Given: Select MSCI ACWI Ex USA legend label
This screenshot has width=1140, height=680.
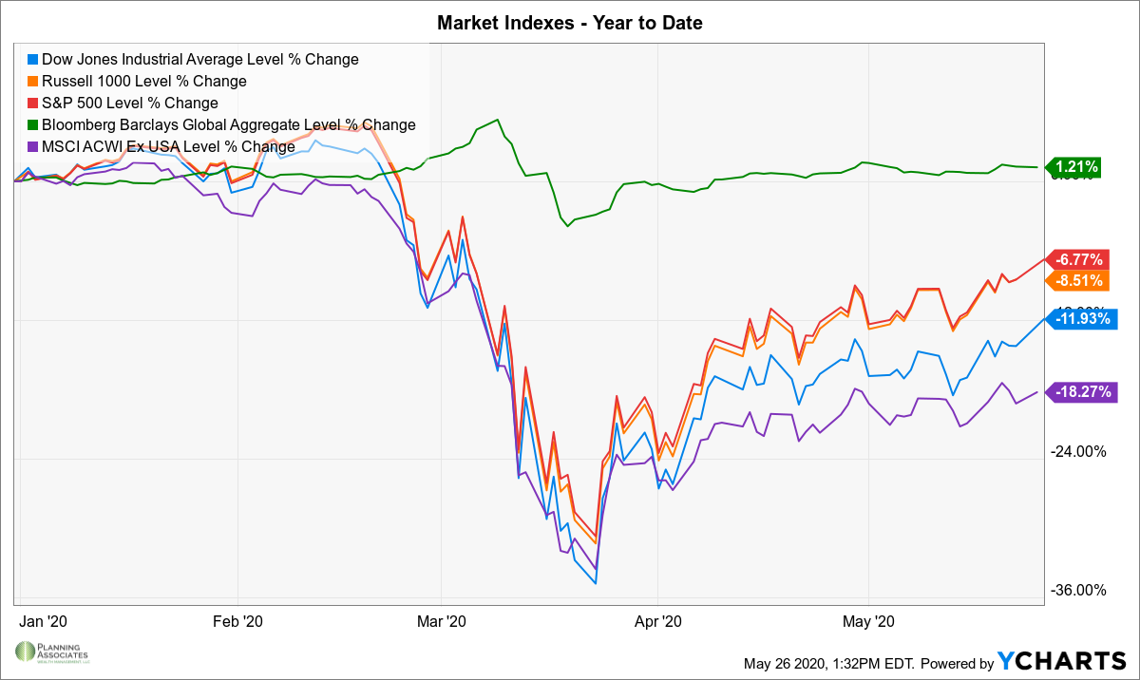Looking at the screenshot, I should [x=168, y=146].
